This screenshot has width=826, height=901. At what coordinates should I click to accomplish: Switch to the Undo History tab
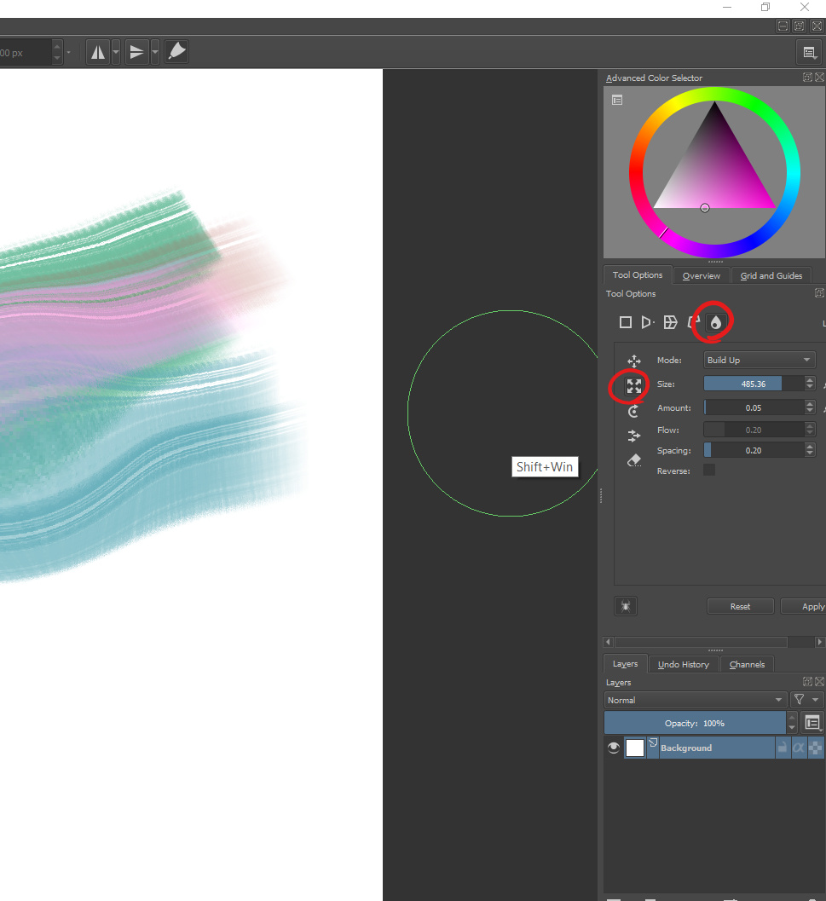pyautogui.click(x=683, y=664)
